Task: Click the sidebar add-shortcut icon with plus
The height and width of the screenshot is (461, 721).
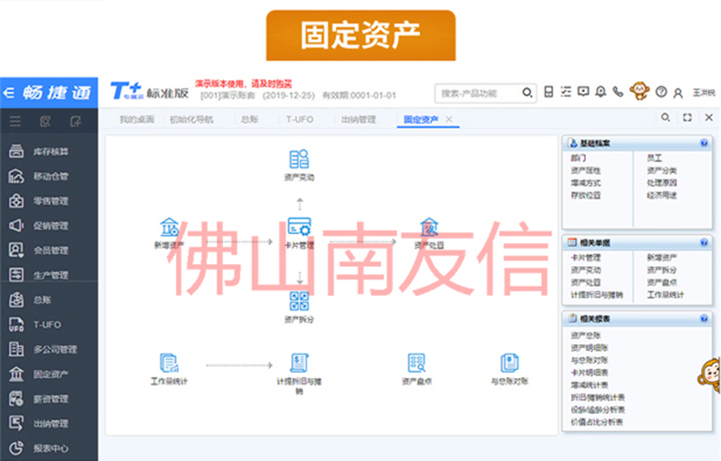Action: [76, 121]
